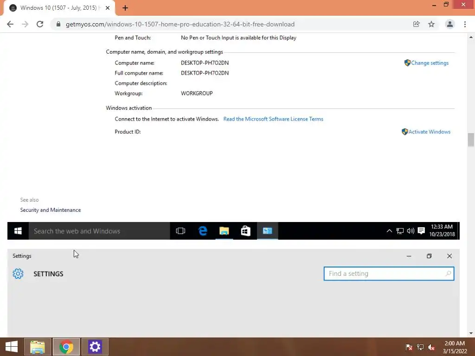Open the host Windows Start button
Screen dimensions: 475x356
click(x=12, y=347)
